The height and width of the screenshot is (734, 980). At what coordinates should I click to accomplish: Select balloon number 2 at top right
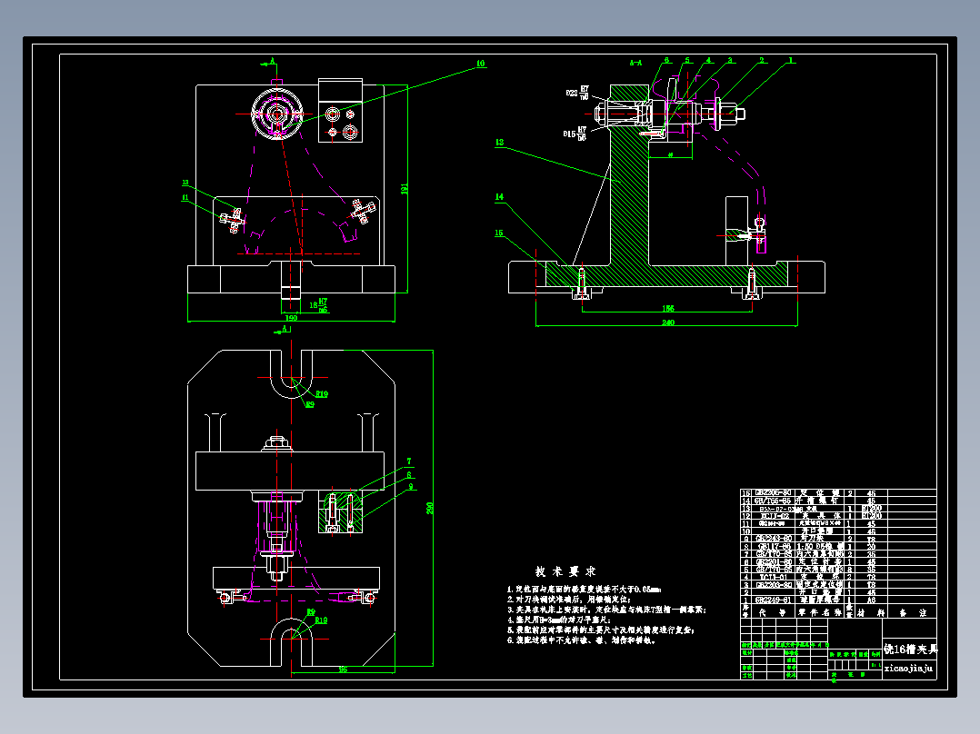click(x=762, y=61)
